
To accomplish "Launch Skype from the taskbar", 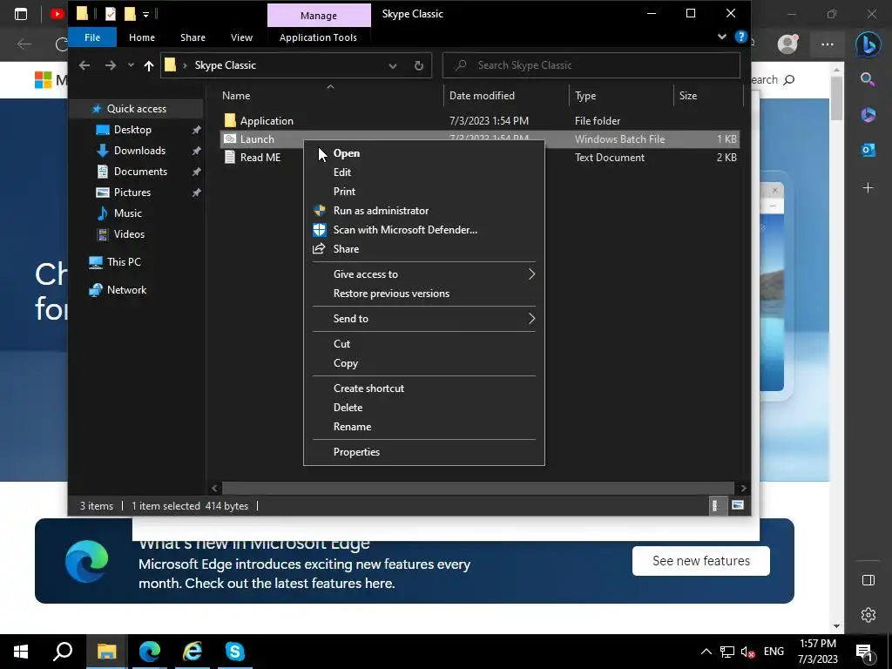I will [x=235, y=652].
